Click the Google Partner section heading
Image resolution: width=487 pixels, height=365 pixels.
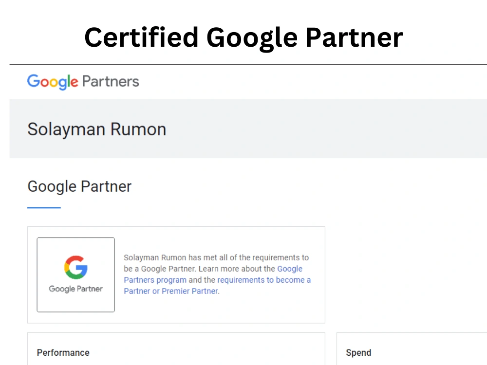pos(79,186)
